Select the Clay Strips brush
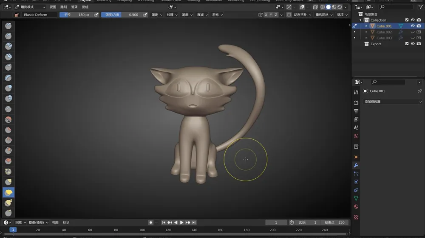 pos(8,57)
